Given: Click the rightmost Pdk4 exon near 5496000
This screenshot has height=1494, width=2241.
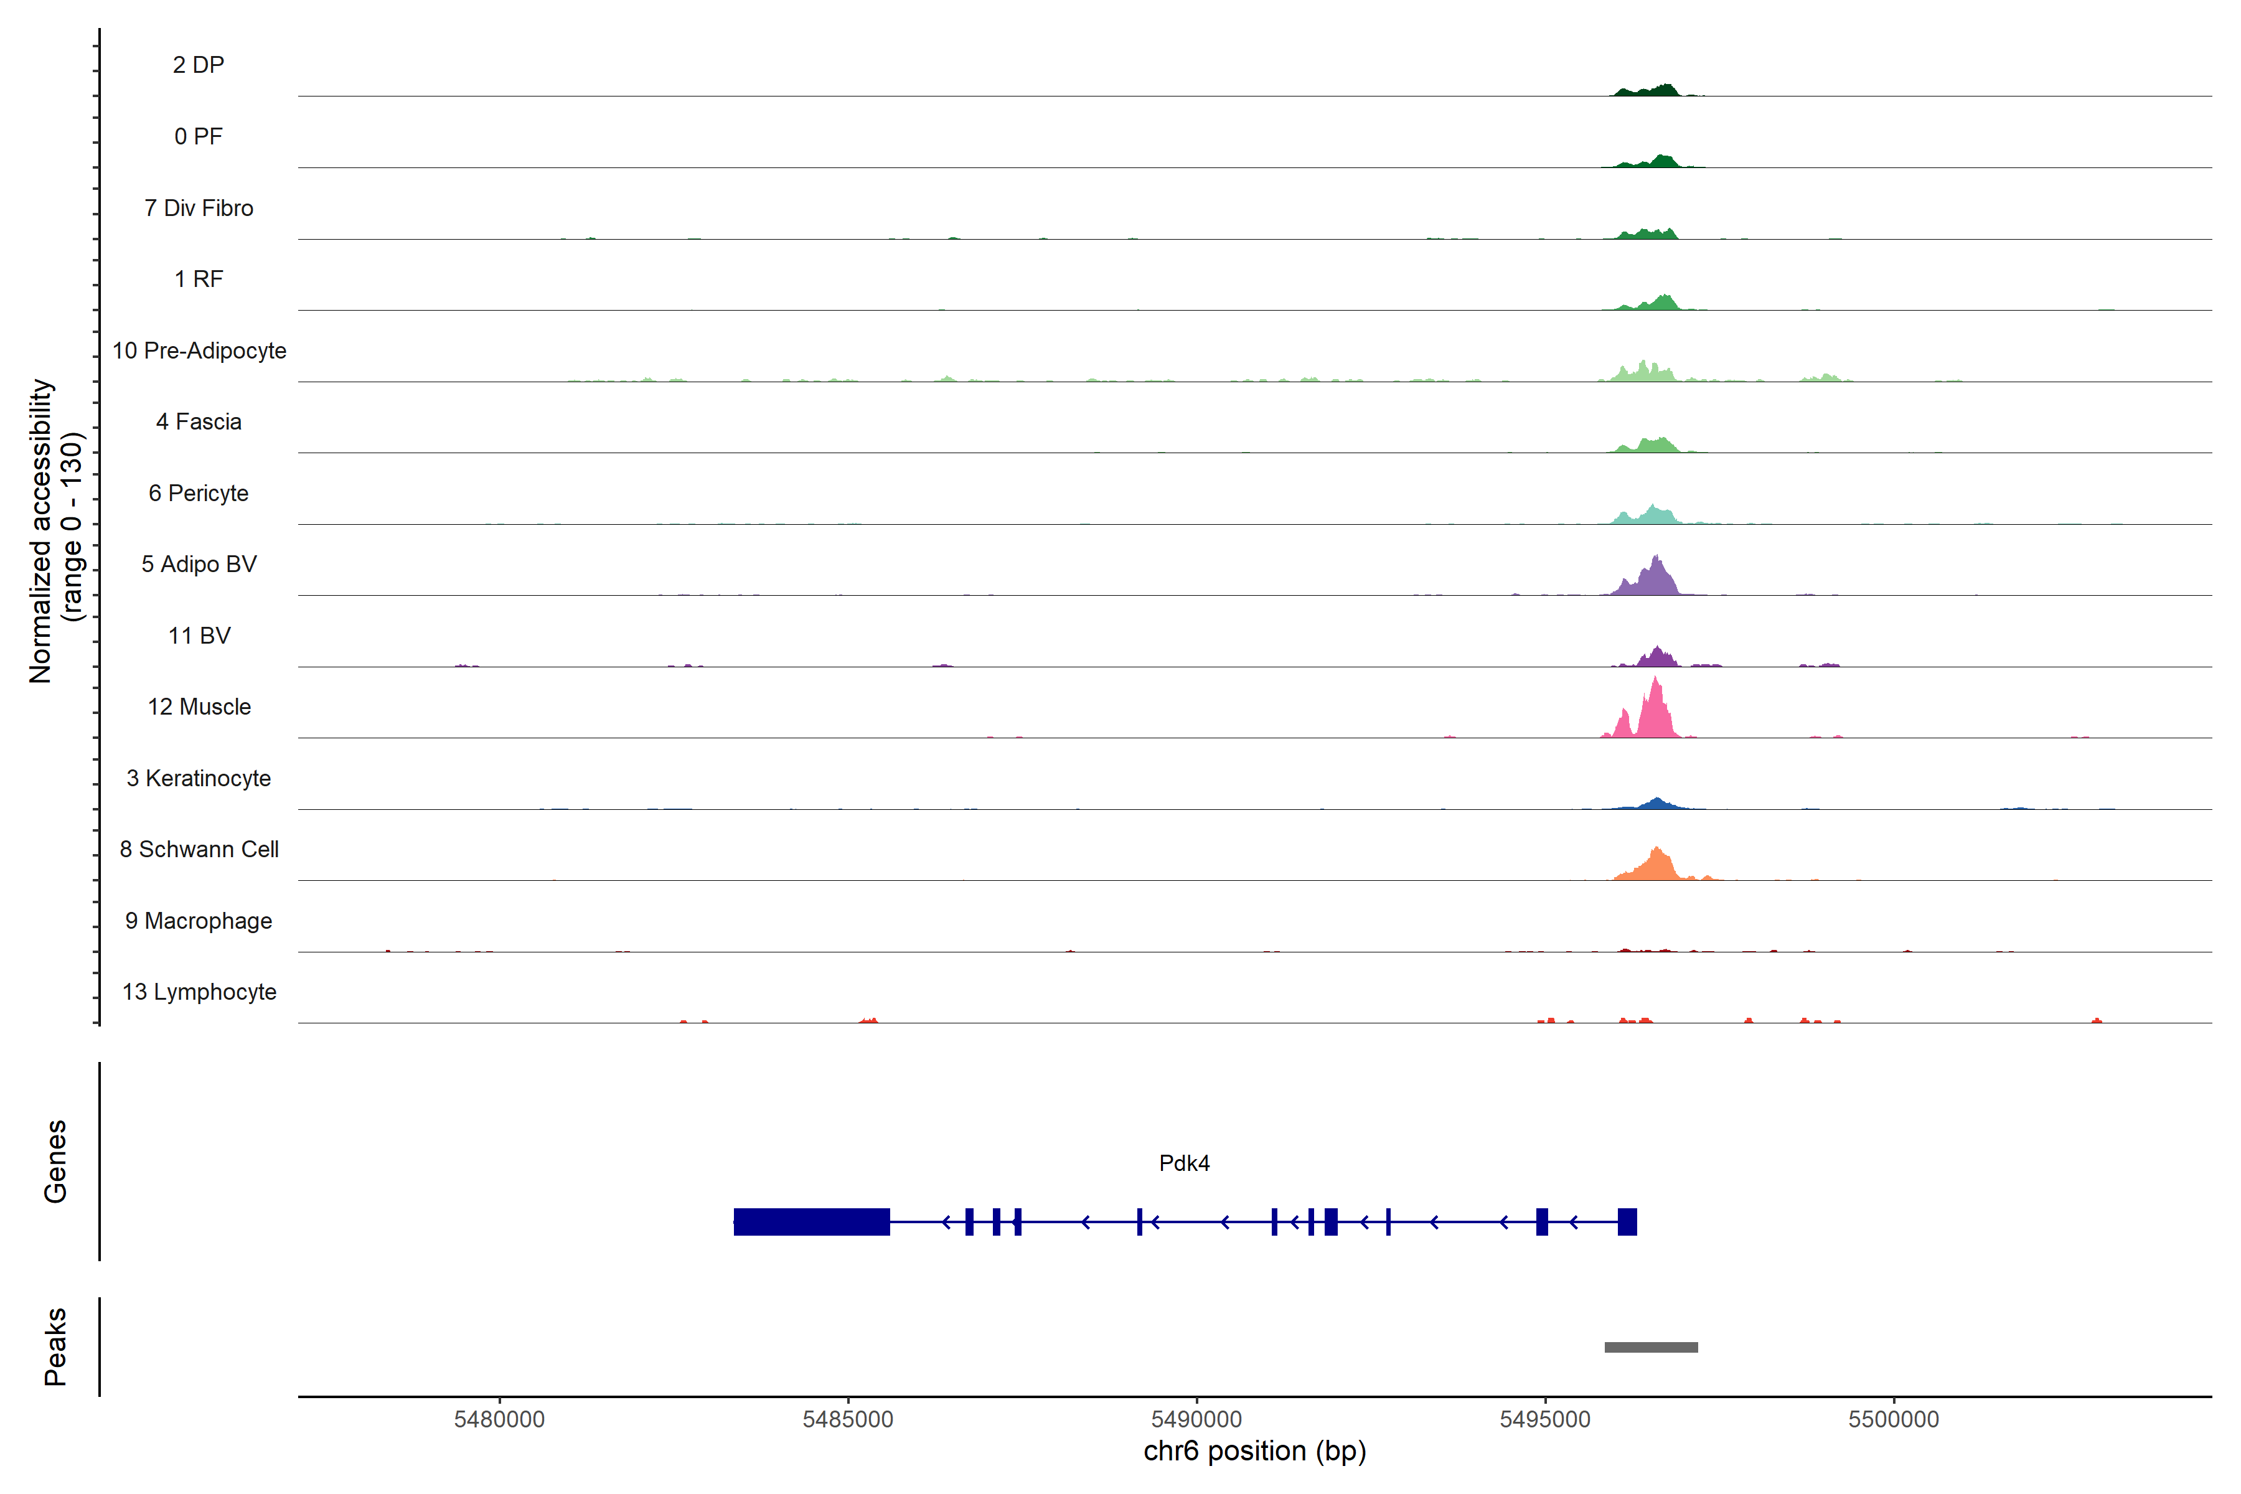Looking at the screenshot, I should coord(1627,1221).
